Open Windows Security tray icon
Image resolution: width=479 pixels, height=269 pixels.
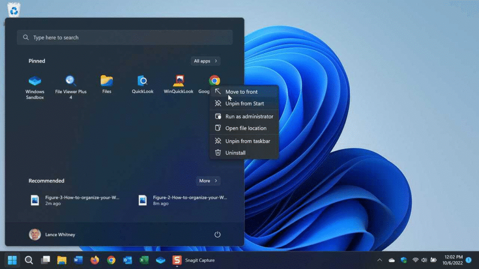point(404,260)
